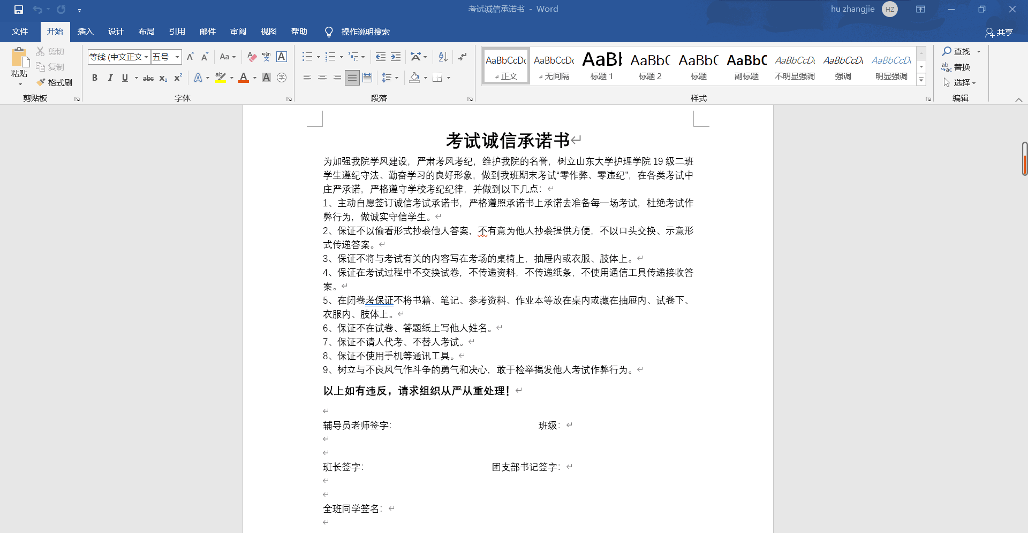Screen dimensions: 1028x533
Task: Apply paragraph shading color
Action: coord(414,78)
